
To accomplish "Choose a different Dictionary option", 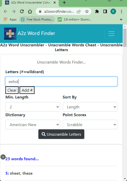I will (x=33, y=125).
